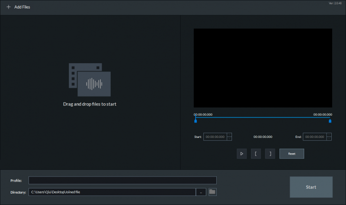Click the end trim handle on timeline
The height and width of the screenshot is (205, 346).
[x=330, y=121]
